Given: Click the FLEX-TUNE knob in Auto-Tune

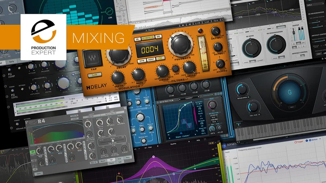Looking at the screenshot, I should tap(253, 107).
